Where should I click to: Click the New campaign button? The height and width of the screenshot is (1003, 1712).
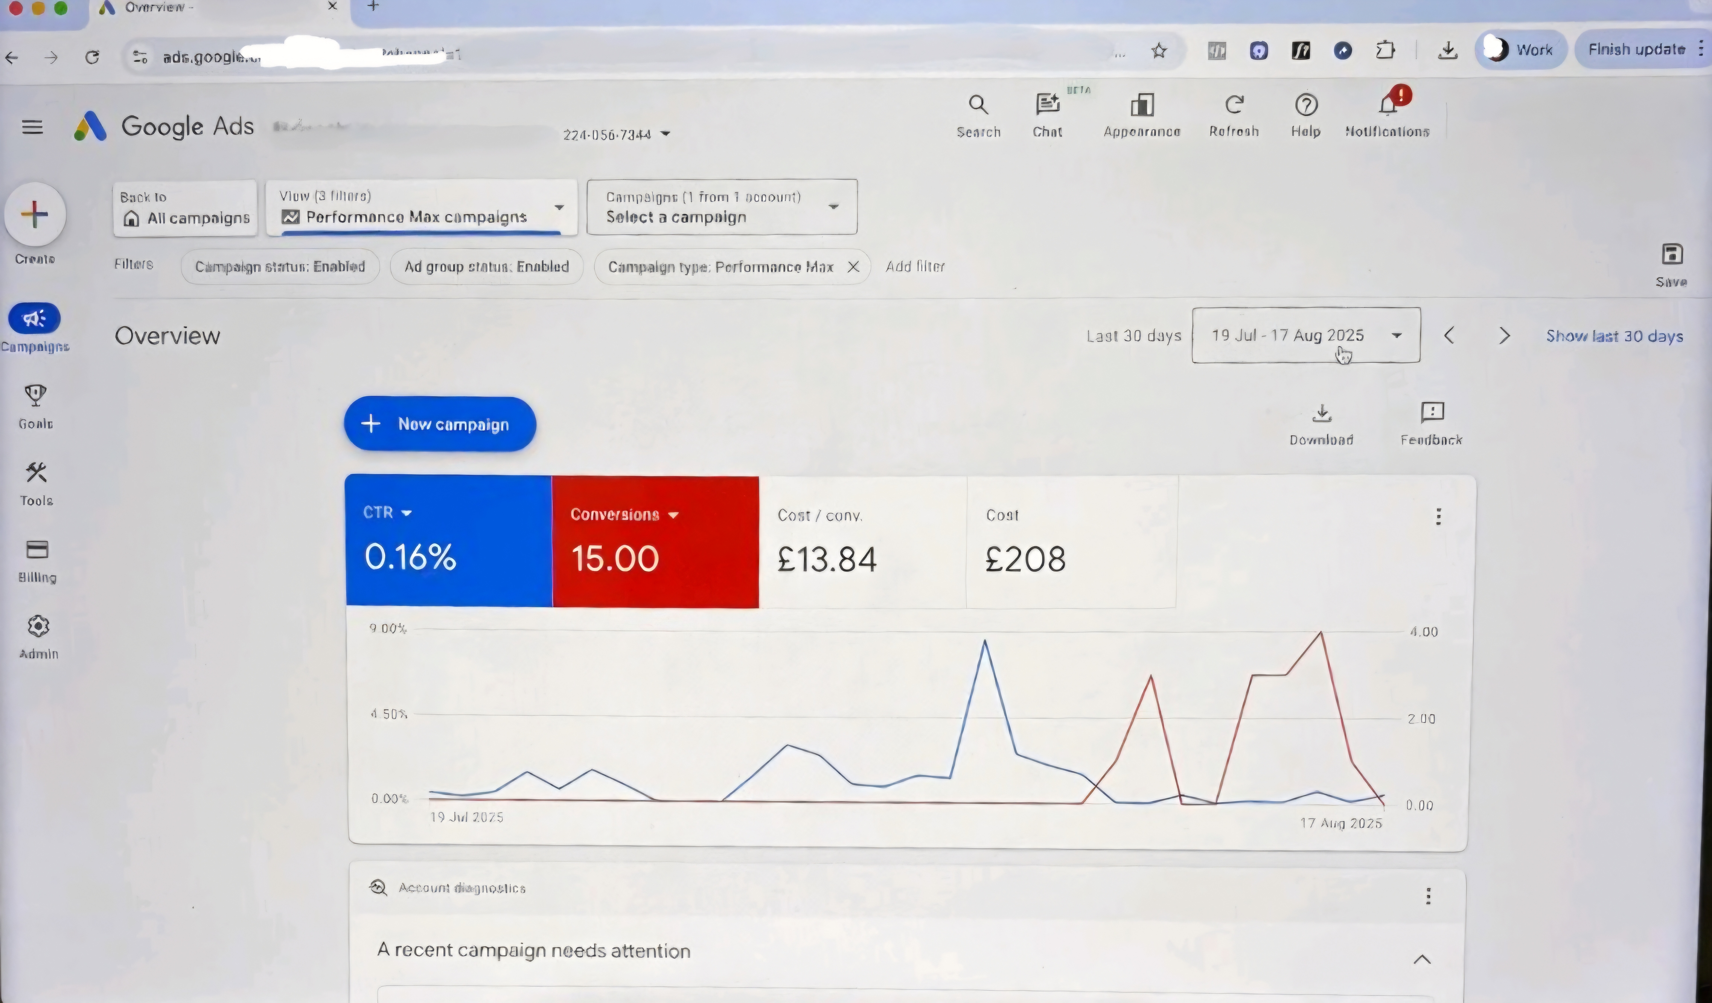point(440,424)
